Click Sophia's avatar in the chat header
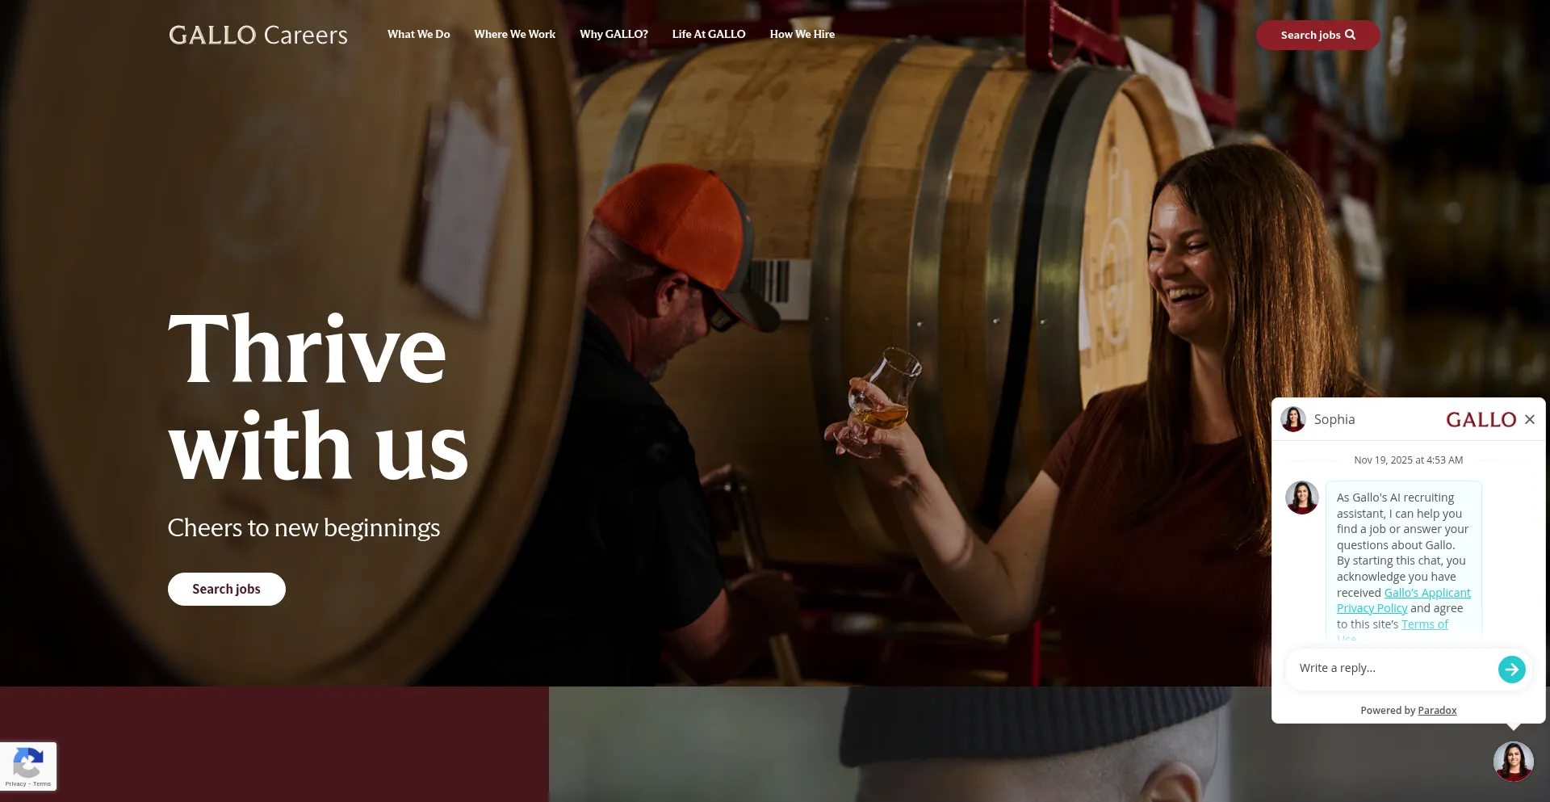This screenshot has width=1550, height=802. [1293, 419]
